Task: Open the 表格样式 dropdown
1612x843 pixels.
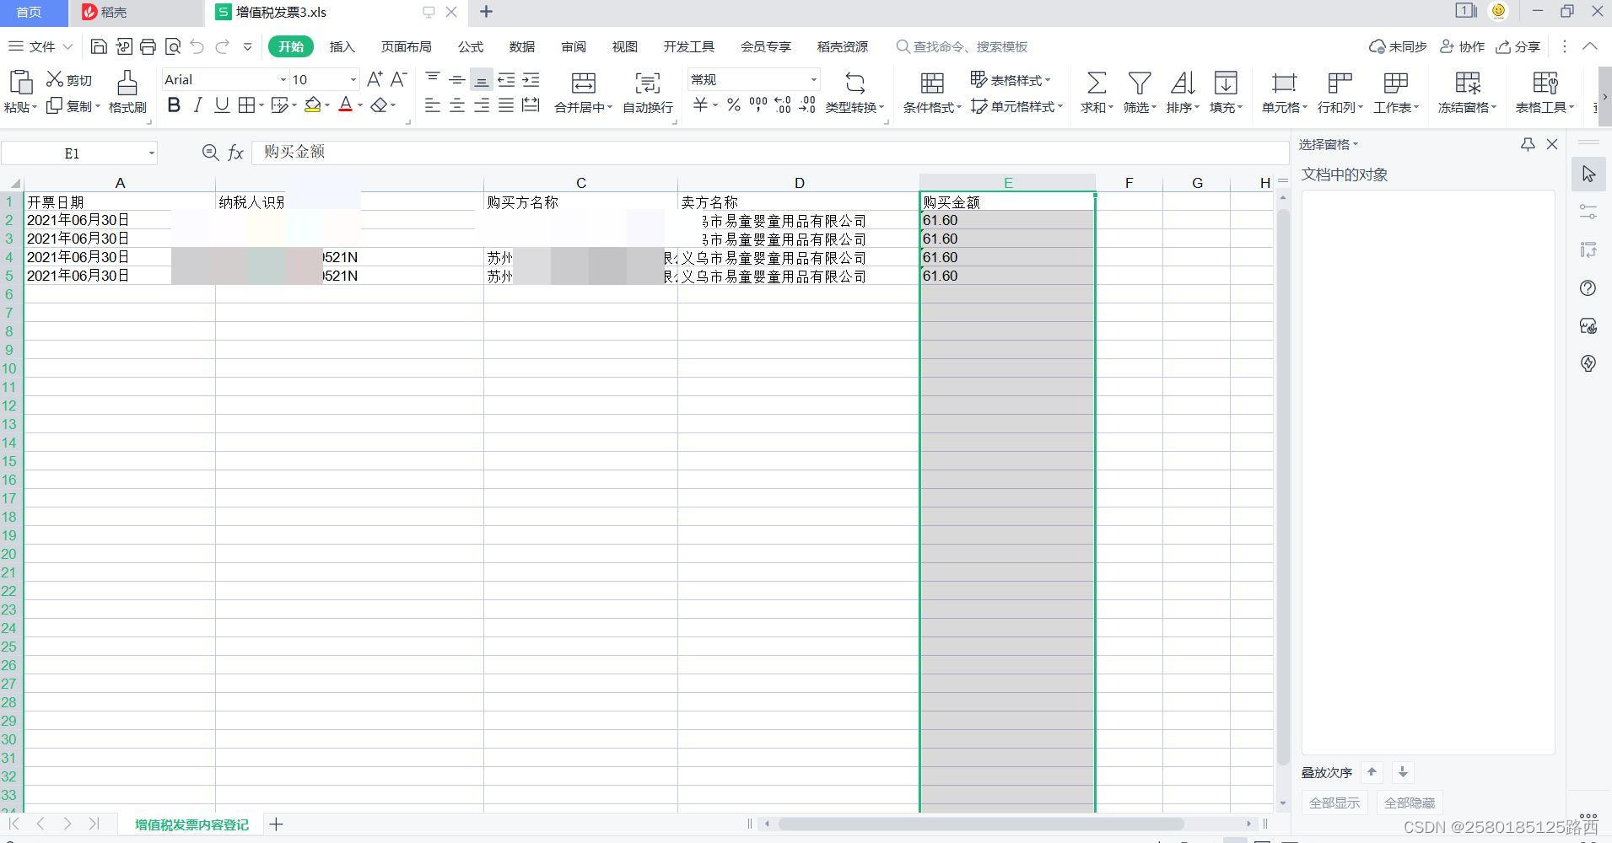Action: (x=1011, y=80)
